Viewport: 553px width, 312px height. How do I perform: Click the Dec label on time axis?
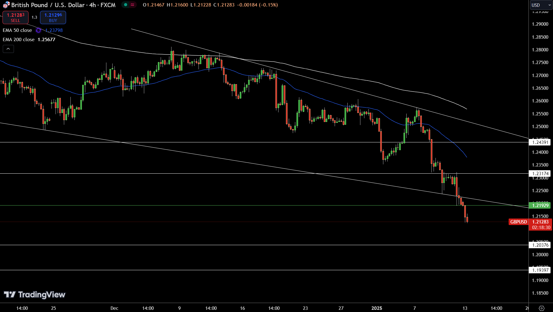[114, 308]
